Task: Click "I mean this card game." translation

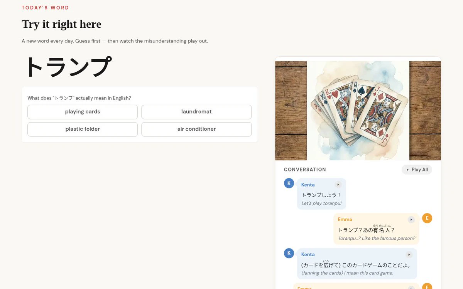Action: pyautogui.click(x=347, y=273)
